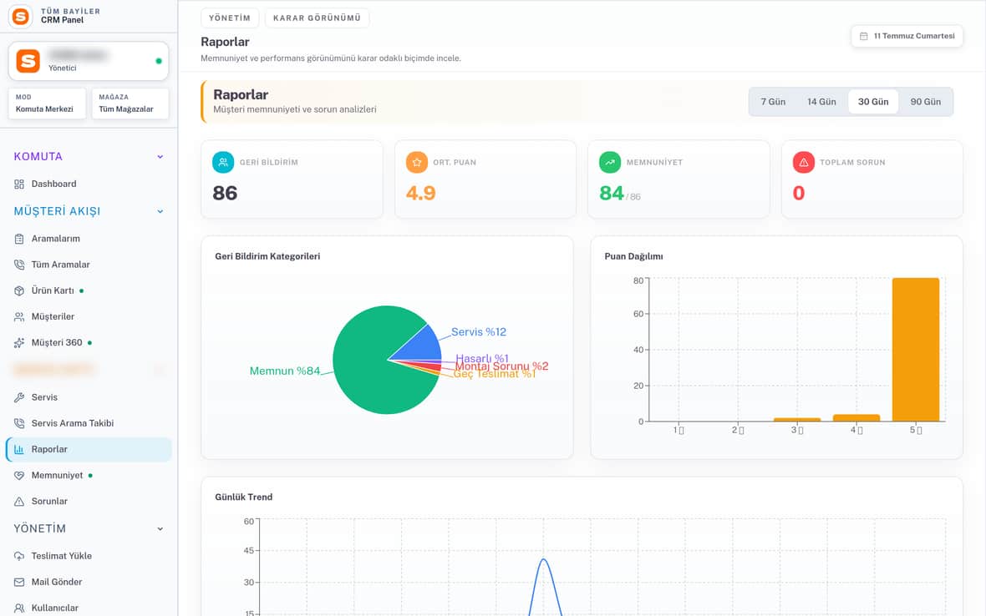Click the KARAR GÖRÜNÜMÜ chip
Screen dimensions: 986x616
point(317,18)
